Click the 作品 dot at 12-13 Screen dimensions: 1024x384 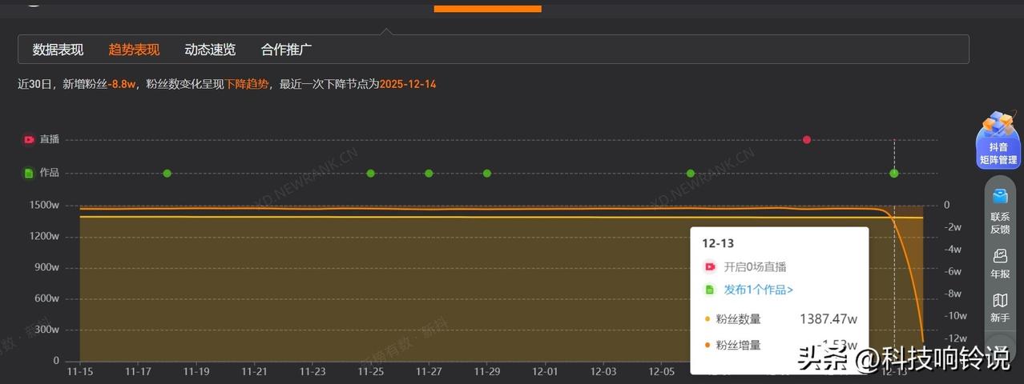coord(894,174)
